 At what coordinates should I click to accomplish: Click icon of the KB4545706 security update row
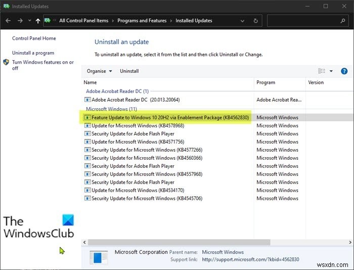[x=87, y=198]
